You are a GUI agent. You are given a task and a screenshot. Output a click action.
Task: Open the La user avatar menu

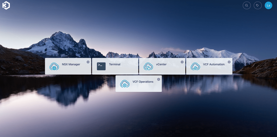(268, 5)
